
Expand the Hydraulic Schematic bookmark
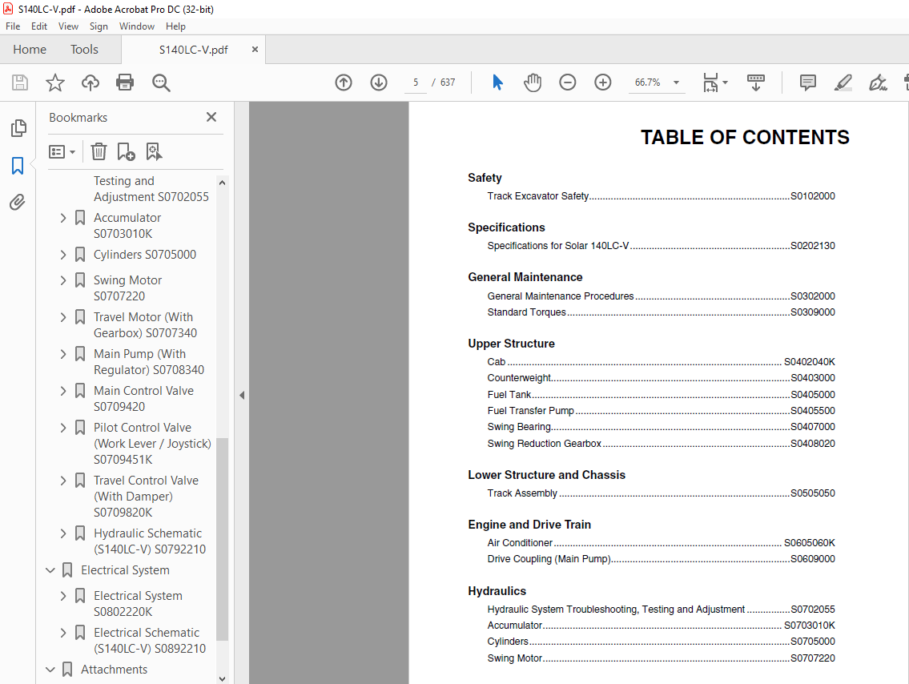63,533
